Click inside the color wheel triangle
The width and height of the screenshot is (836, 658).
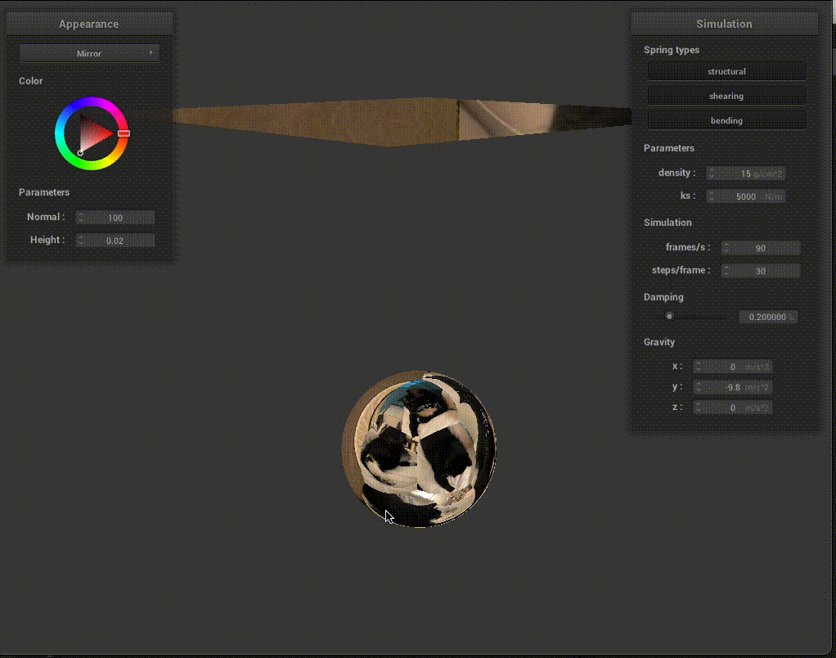(x=94, y=133)
